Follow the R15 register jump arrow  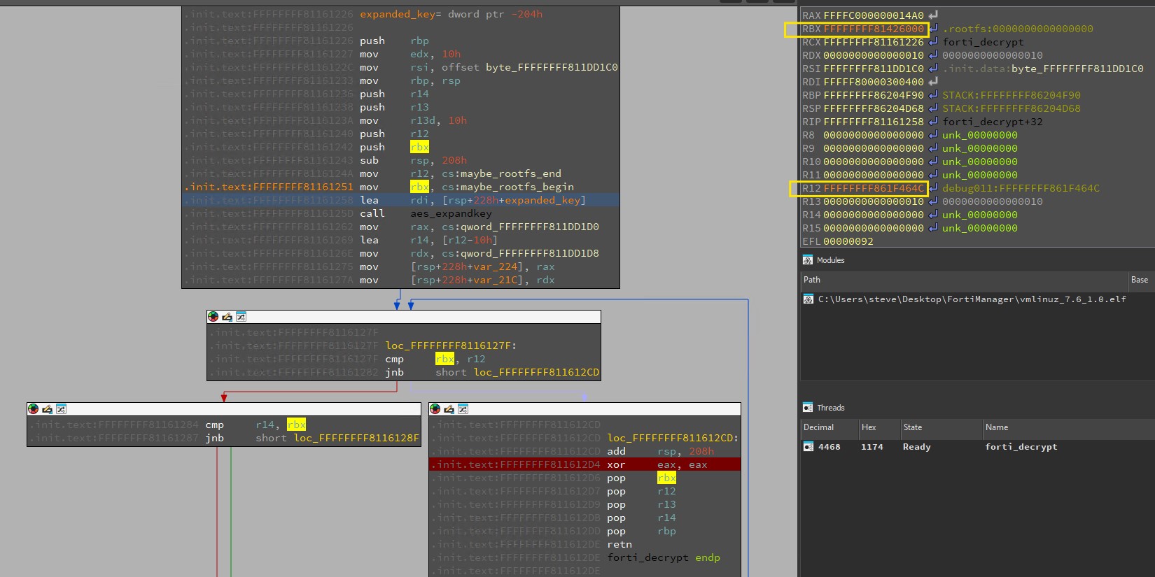tap(933, 228)
